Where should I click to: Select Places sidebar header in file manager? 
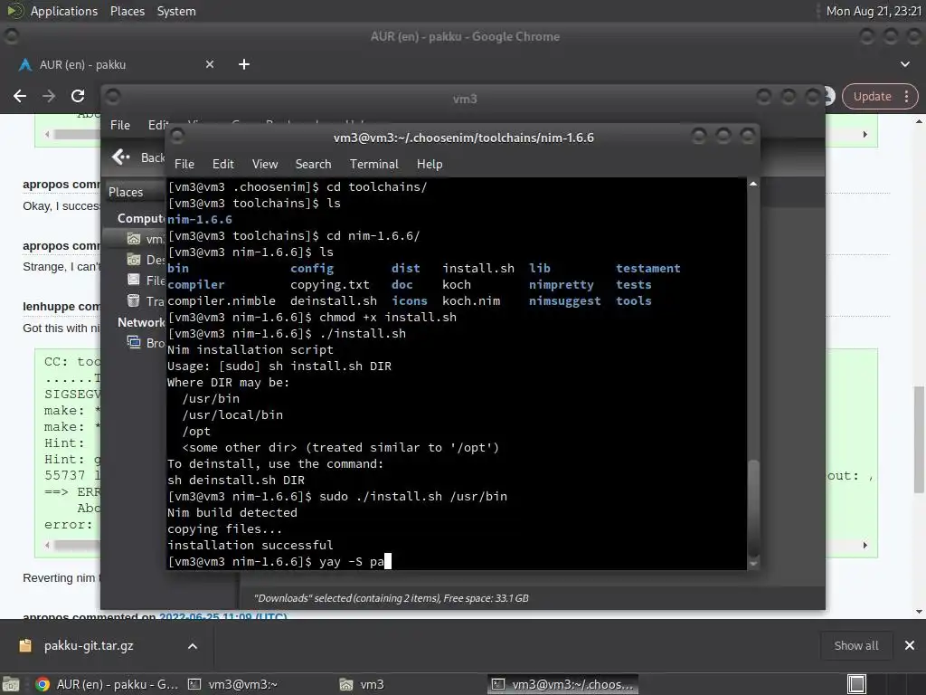pyautogui.click(x=126, y=192)
